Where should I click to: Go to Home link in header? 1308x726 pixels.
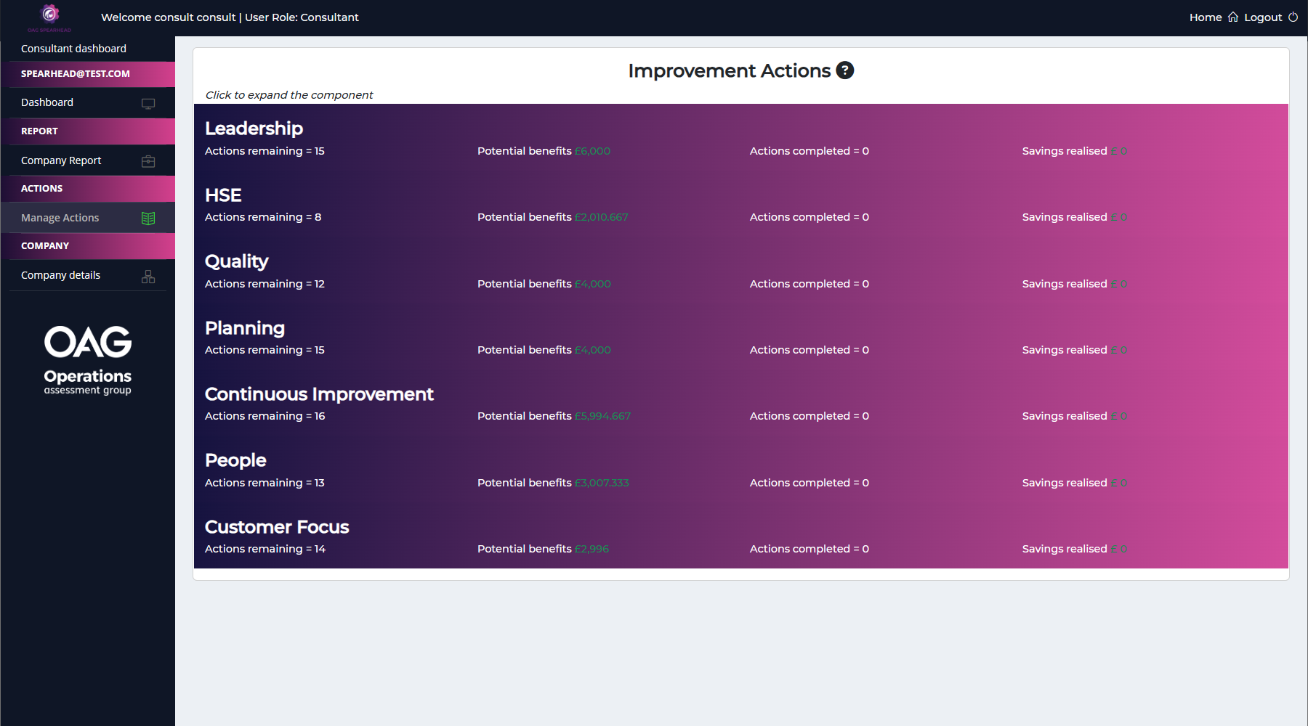[x=1206, y=17]
